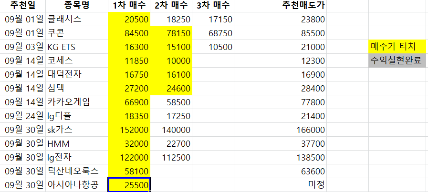Screen dimensions: 428x192
Task: Select the yellow 16300 cell
Action: (129, 47)
